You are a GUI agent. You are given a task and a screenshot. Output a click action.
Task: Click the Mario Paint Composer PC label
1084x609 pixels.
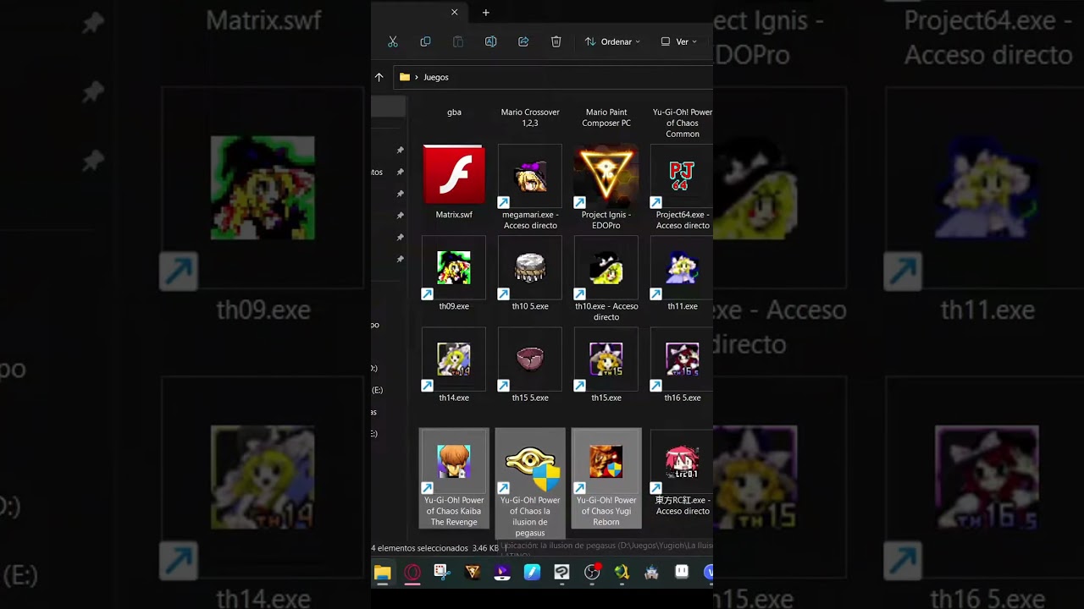(x=606, y=118)
